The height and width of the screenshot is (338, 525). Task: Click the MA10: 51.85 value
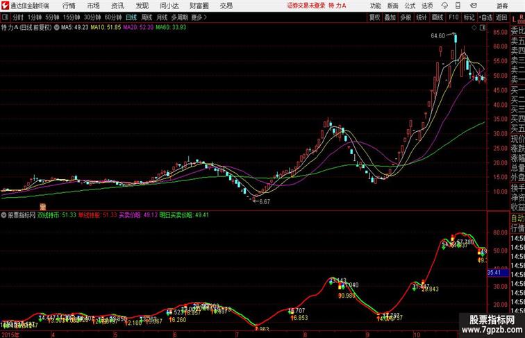pos(106,28)
